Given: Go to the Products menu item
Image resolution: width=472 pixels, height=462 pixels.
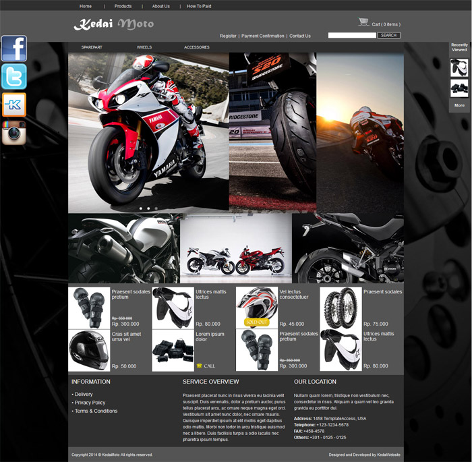Looking at the screenshot, I should (x=123, y=6).
